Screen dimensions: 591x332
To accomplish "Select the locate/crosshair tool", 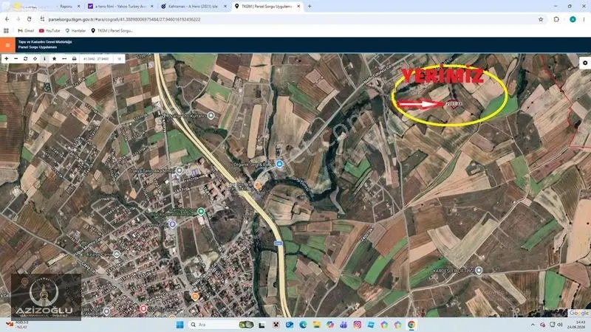I will pyautogui.click(x=35, y=59).
